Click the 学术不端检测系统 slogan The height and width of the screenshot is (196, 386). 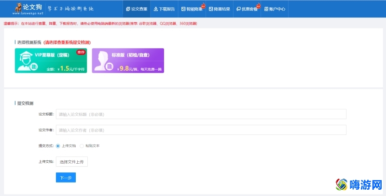click(x=70, y=9)
